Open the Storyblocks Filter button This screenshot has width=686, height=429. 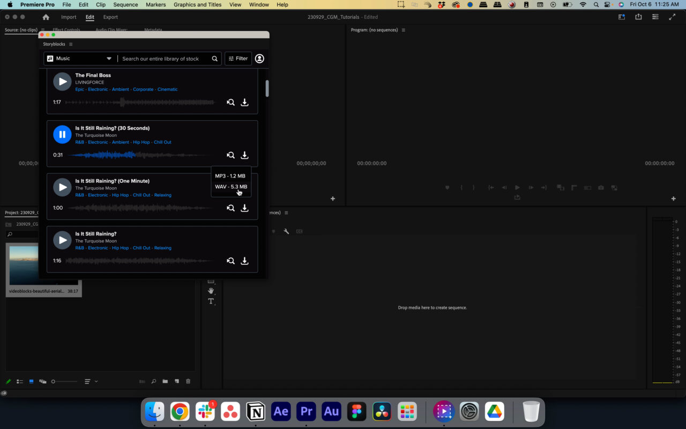click(238, 58)
